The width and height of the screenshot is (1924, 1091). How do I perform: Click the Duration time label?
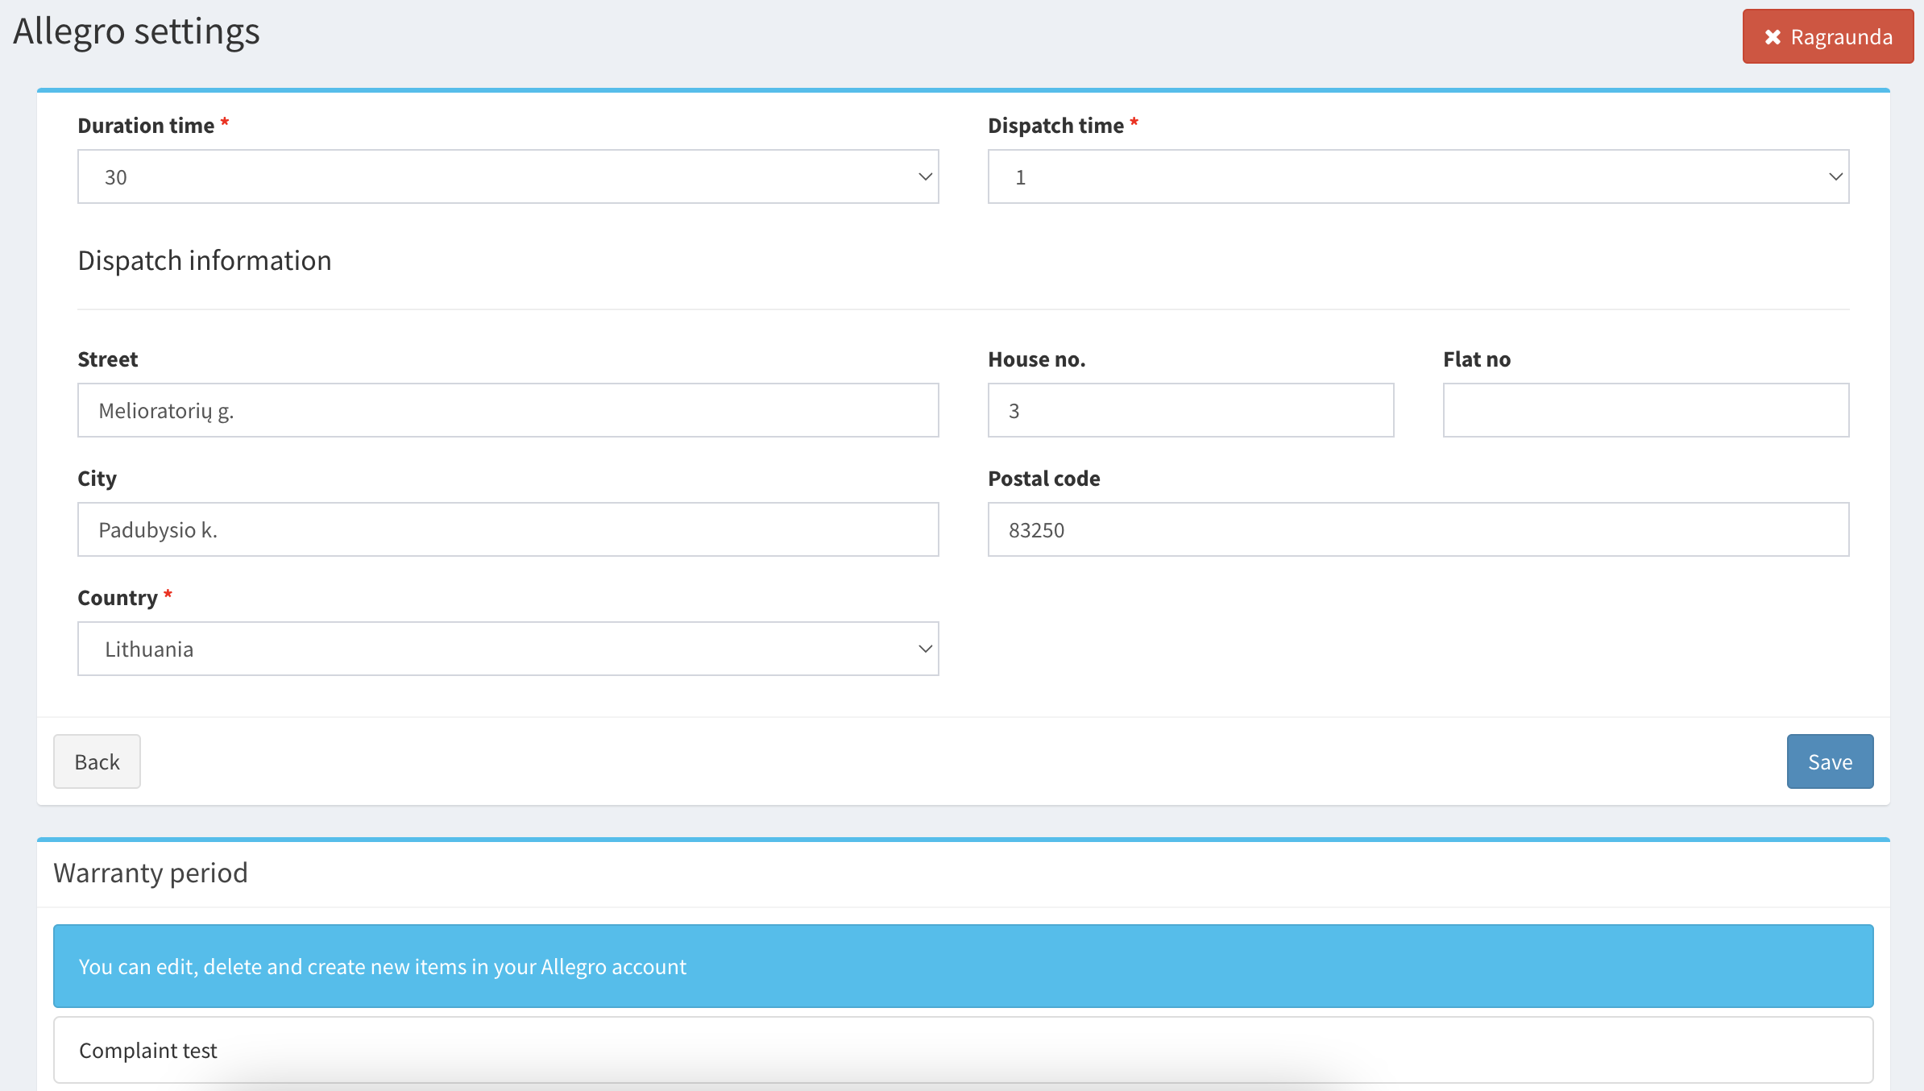[x=147, y=126]
